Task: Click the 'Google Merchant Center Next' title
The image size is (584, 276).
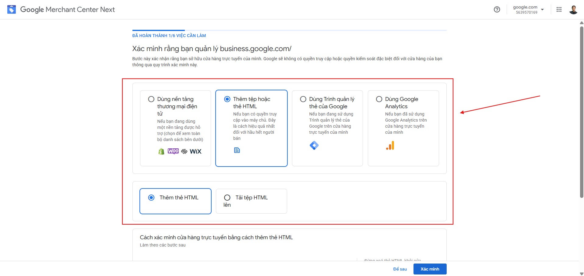Action: click(68, 9)
